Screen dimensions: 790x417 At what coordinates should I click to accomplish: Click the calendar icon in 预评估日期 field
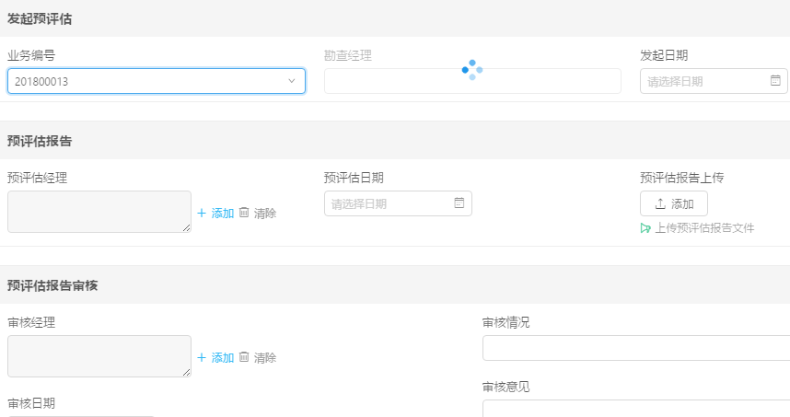click(x=459, y=203)
